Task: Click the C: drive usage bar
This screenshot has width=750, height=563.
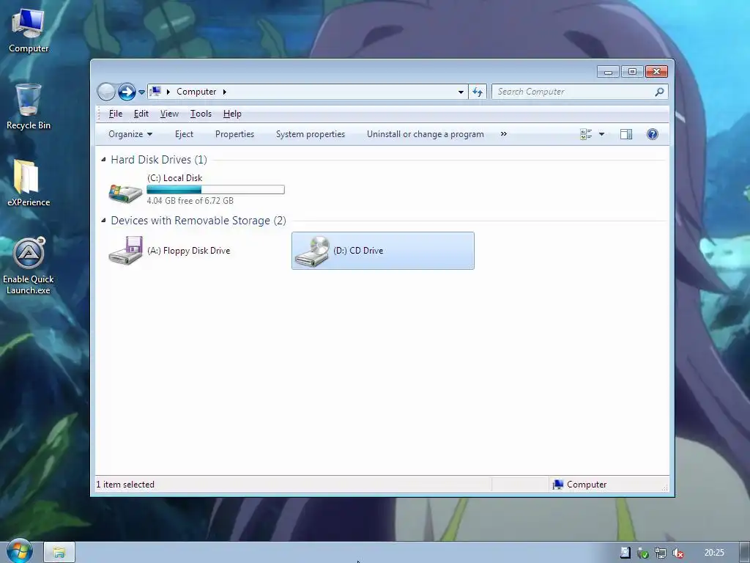Action: coord(216,190)
